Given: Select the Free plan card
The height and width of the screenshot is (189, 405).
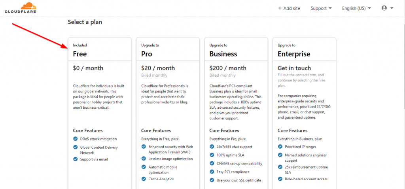Looking at the screenshot, I should point(100,113).
